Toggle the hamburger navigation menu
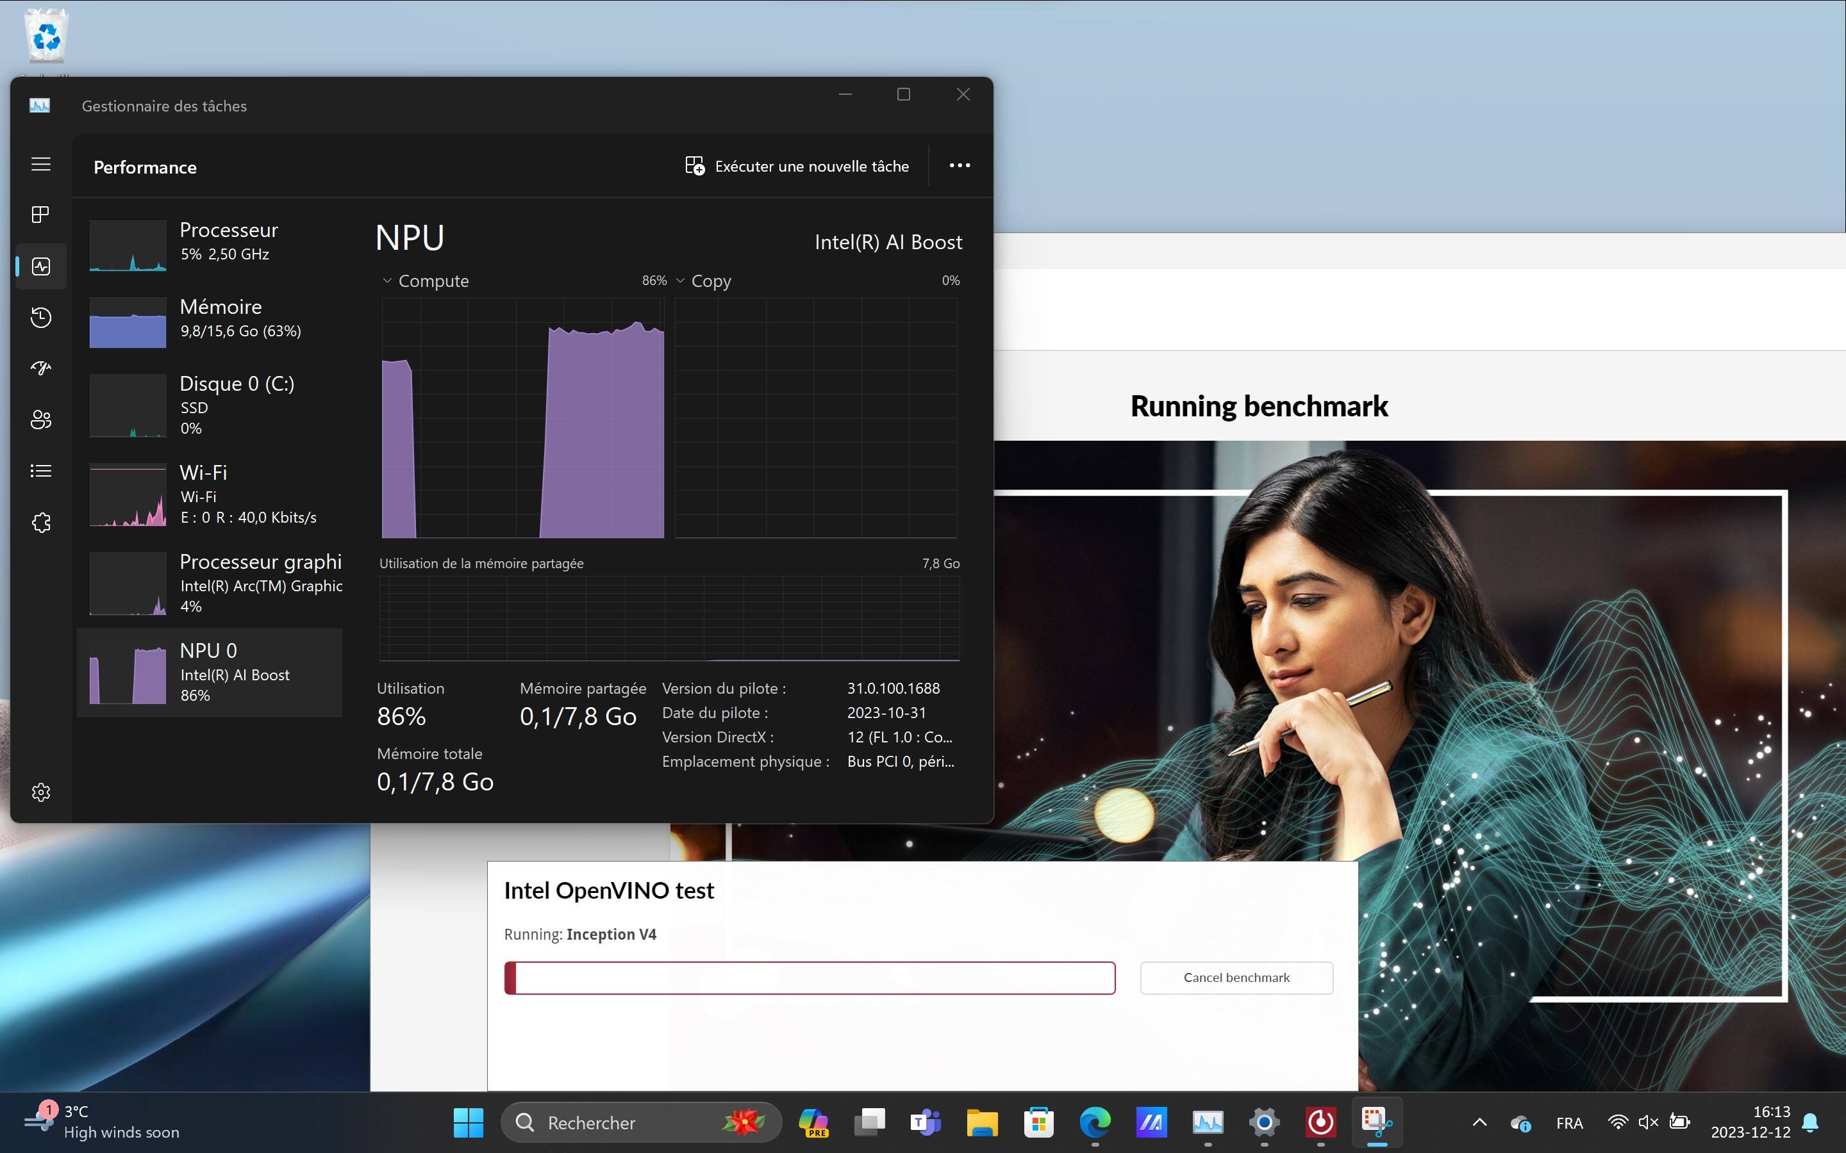1846x1153 pixels. tap(40, 164)
